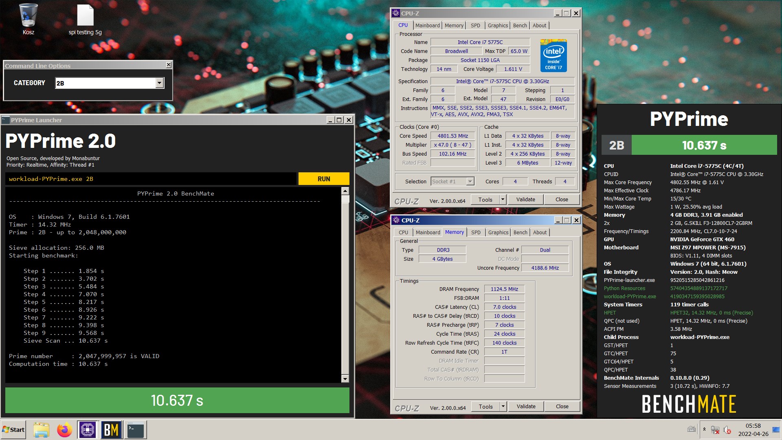The height and width of the screenshot is (440, 782).
Task: Switch to CPU tab in lower CPU-Z
Action: pyautogui.click(x=403, y=232)
